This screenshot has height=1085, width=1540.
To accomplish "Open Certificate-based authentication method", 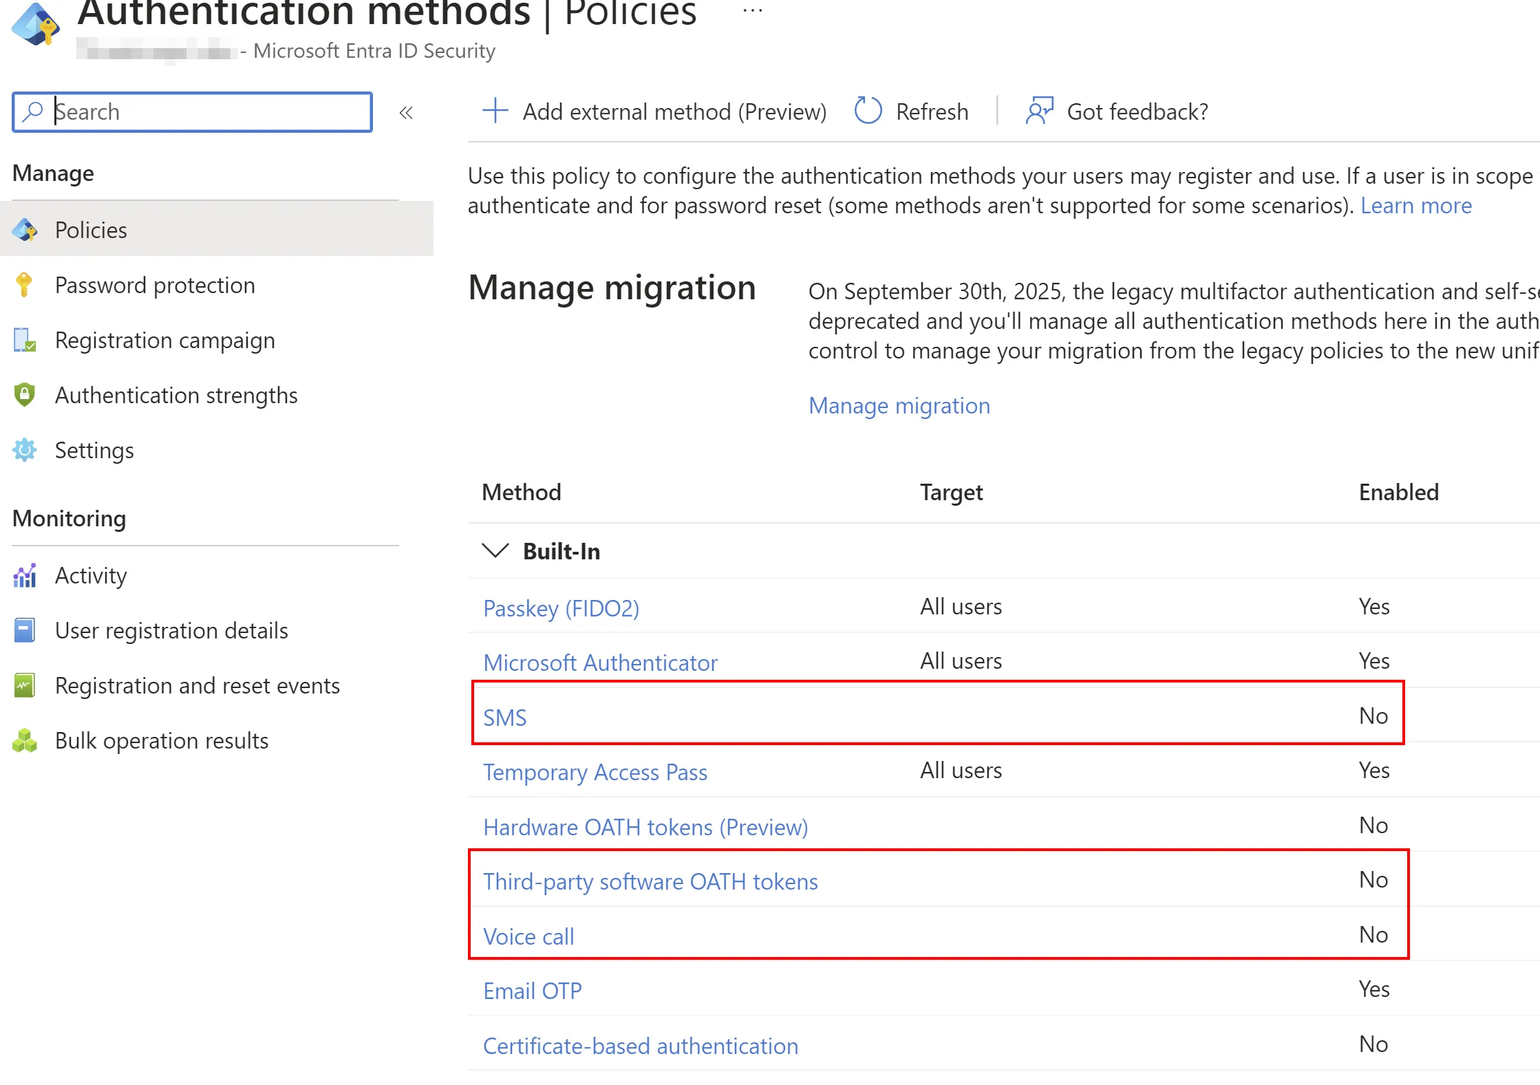I will pos(640,1045).
